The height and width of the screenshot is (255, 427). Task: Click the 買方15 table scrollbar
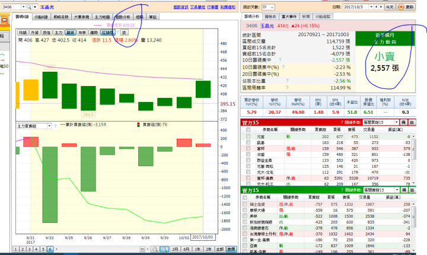tap(413, 159)
